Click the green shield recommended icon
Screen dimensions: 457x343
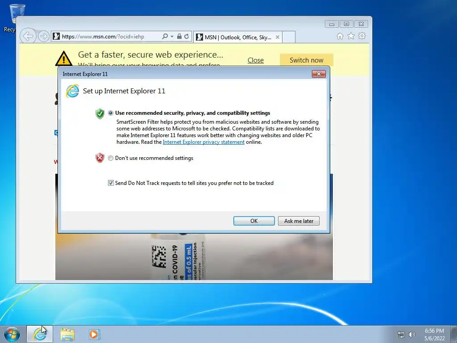[100, 113]
